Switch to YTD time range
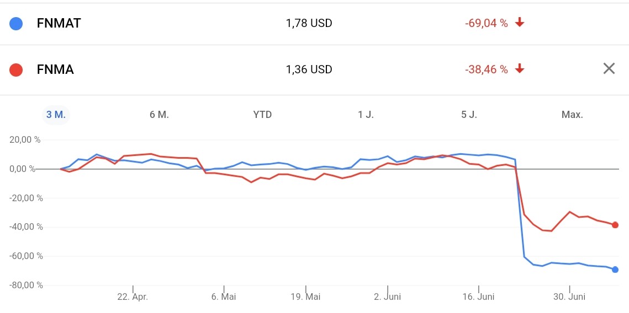The height and width of the screenshot is (313, 629). pos(262,115)
